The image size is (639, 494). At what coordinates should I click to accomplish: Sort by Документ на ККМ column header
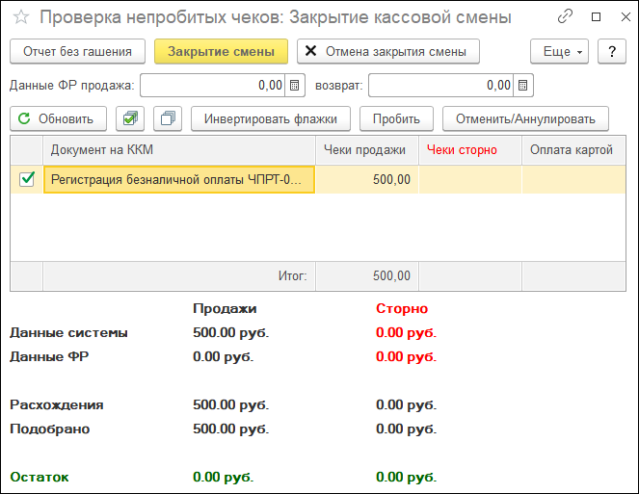click(x=179, y=150)
